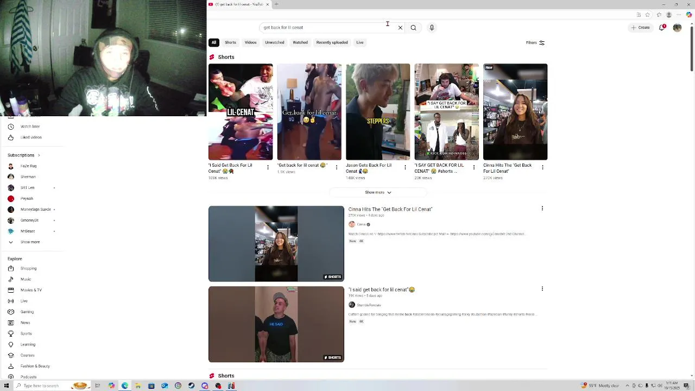
Task: Select the Watched filter chip
Action: click(x=300, y=42)
